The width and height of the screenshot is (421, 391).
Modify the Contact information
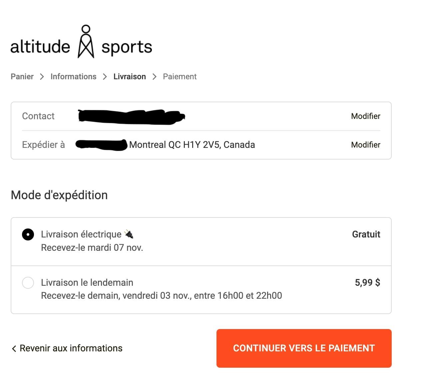click(x=365, y=116)
